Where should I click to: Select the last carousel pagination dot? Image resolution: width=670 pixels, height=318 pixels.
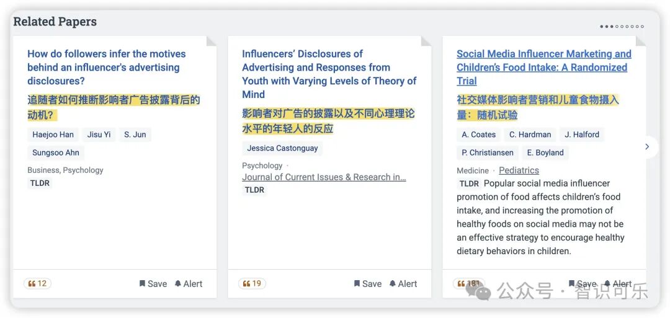642,27
